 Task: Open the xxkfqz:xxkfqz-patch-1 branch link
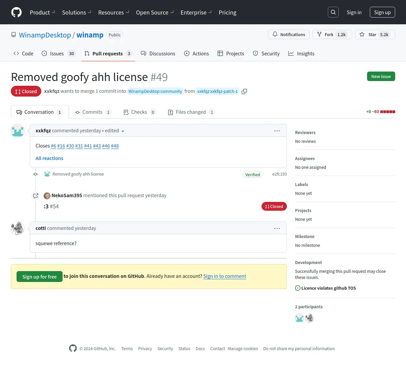(x=218, y=91)
